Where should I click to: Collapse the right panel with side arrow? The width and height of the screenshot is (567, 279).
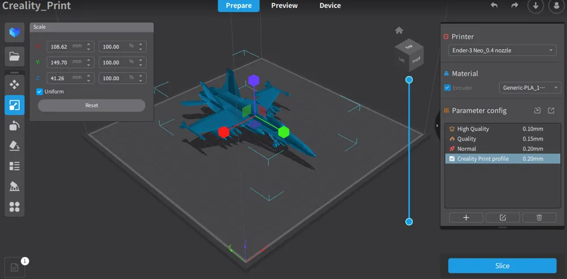(437, 125)
